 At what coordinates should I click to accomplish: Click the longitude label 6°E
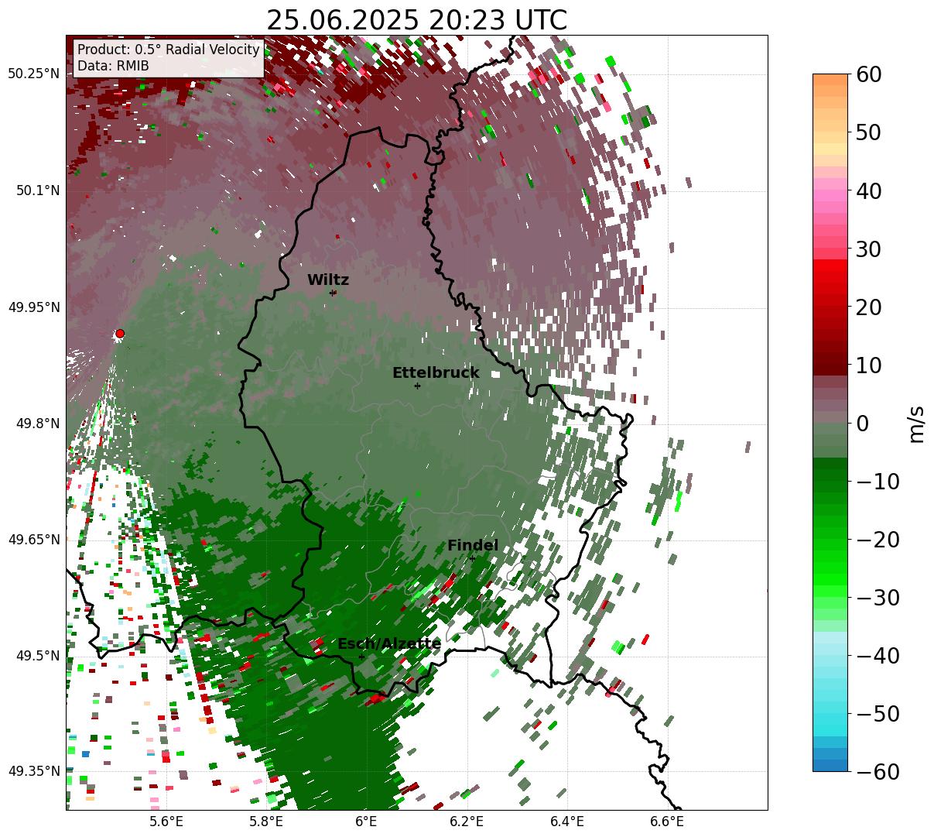(366, 822)
